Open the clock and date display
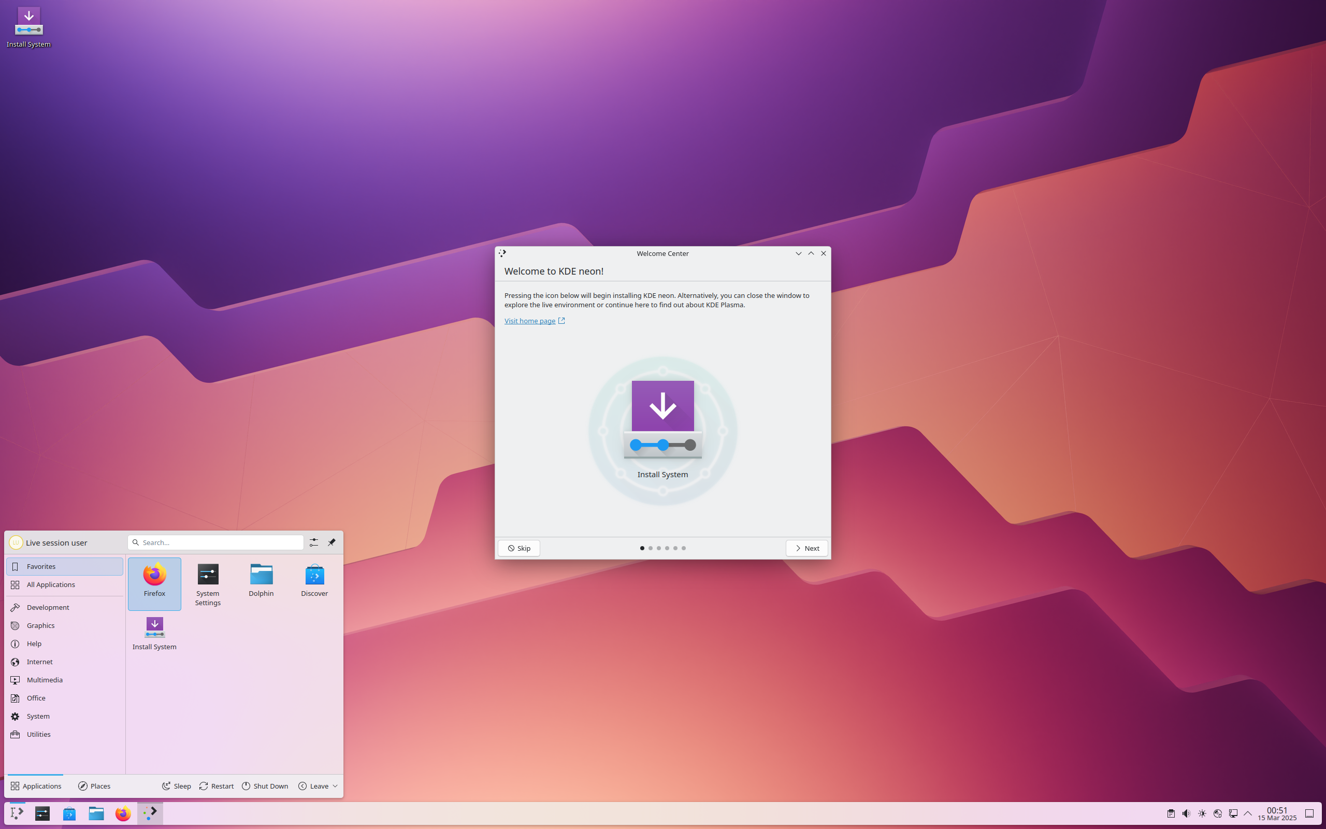Screen dimensions: 1326x829 point(1277,813)
